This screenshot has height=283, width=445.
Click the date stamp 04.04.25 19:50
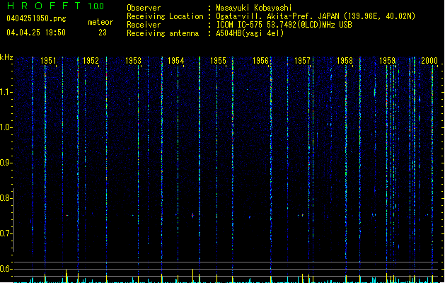36,33
